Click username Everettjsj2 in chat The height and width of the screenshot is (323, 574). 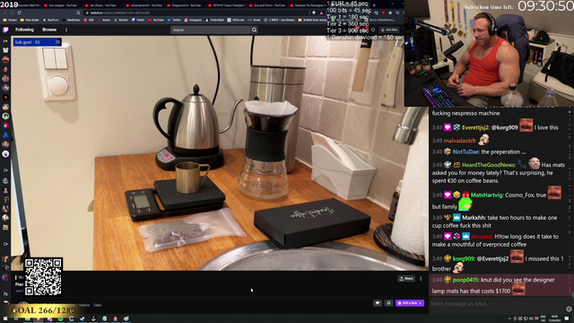(x=475, y=127)
